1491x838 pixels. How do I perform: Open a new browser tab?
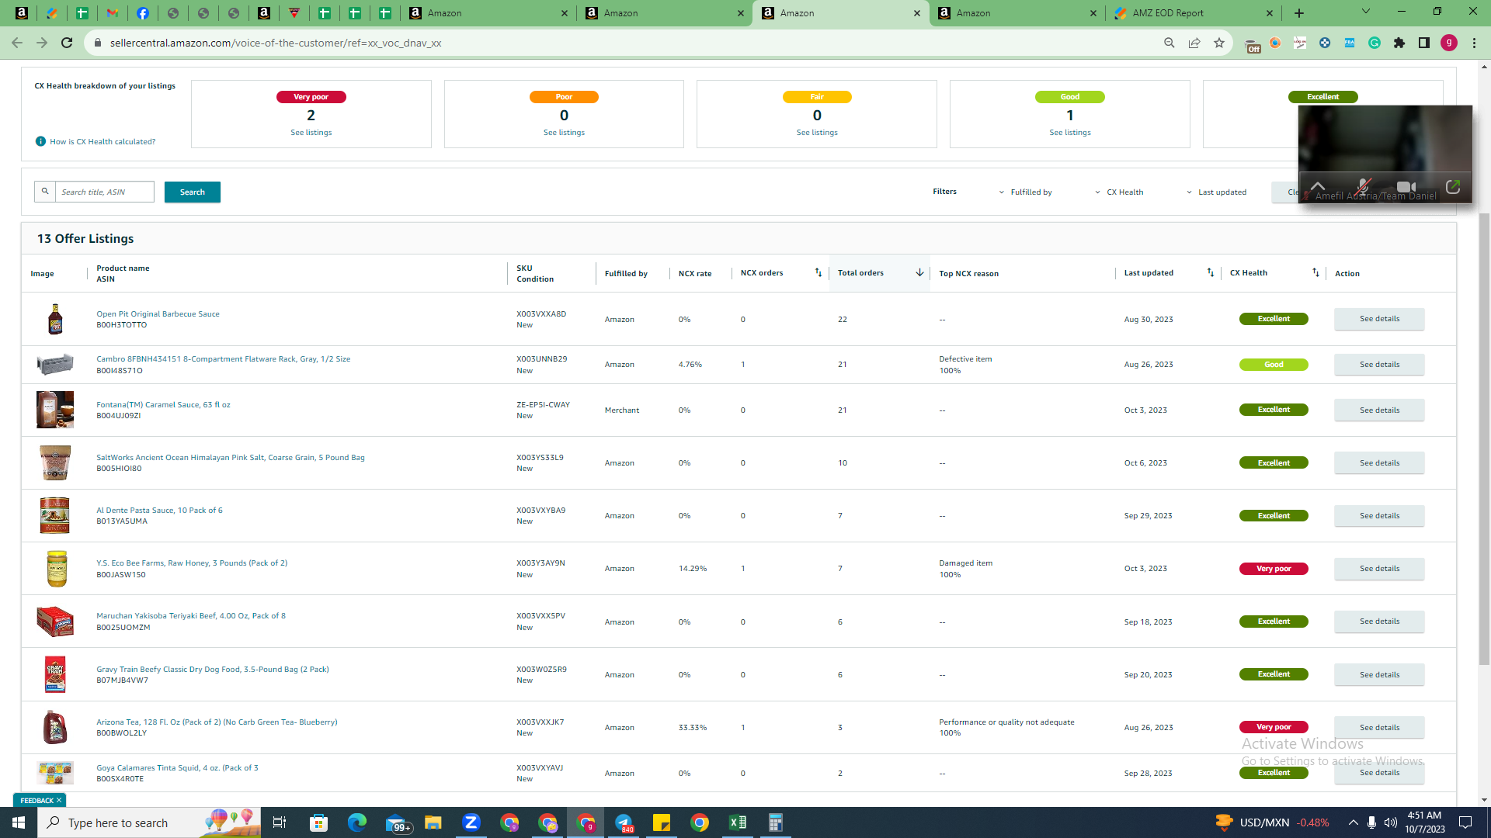[x=1299, y=13]
